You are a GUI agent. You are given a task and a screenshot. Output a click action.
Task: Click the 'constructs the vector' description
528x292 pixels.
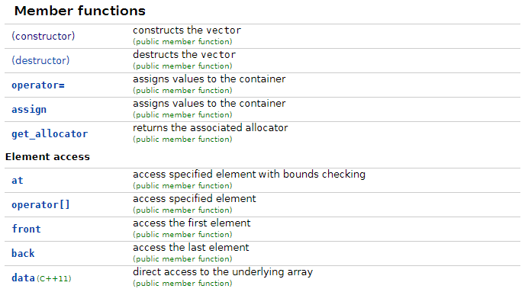click(x=187, y=30)
